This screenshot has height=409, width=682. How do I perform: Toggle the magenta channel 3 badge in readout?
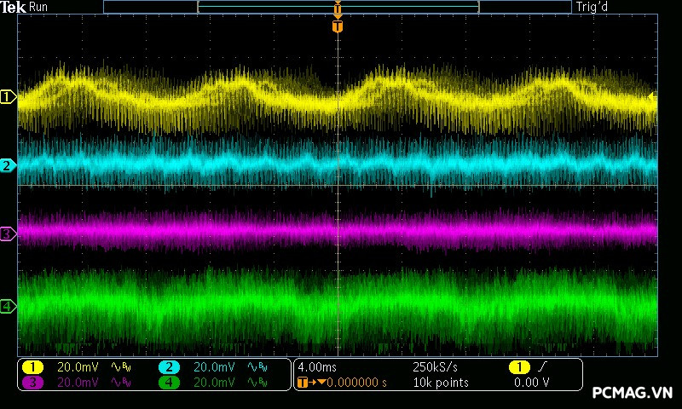tap(32, 383)
